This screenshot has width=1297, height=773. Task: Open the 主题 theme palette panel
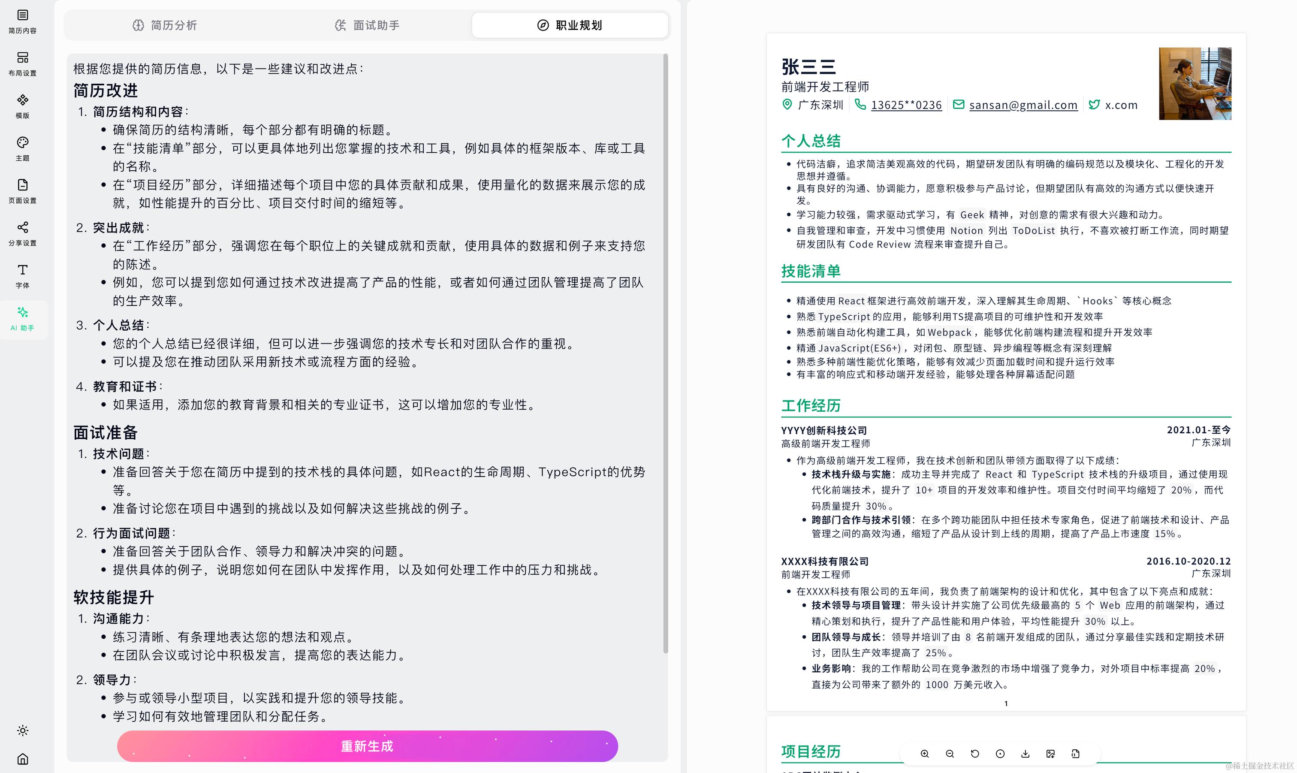coord(22,148)
